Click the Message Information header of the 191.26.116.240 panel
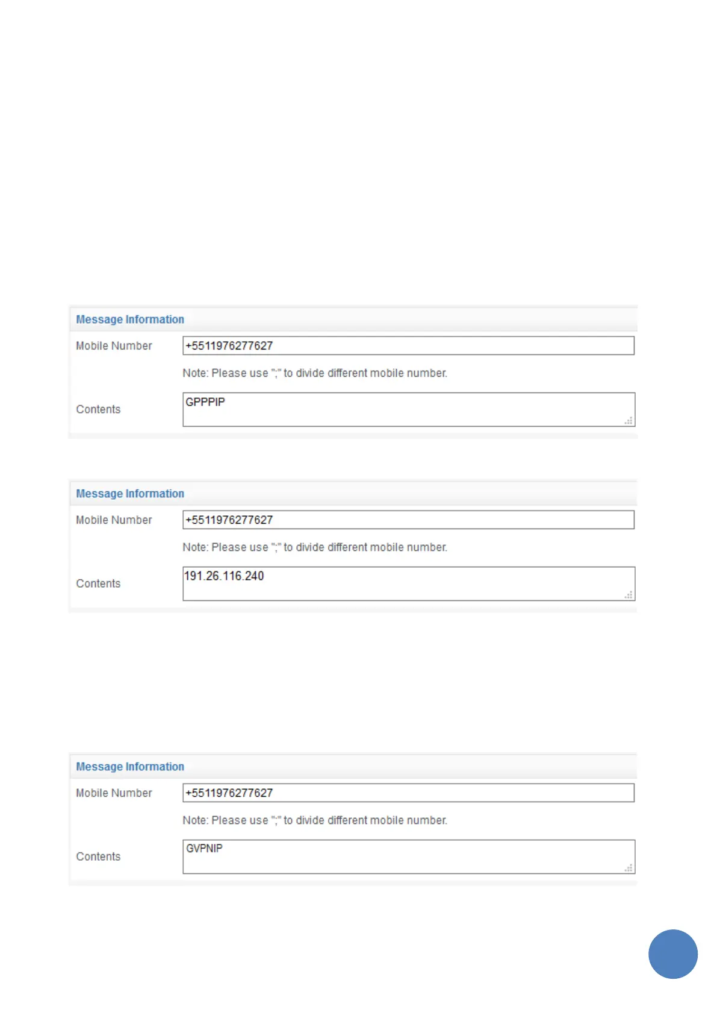717x1015 pixels. [x=130, y=494]
